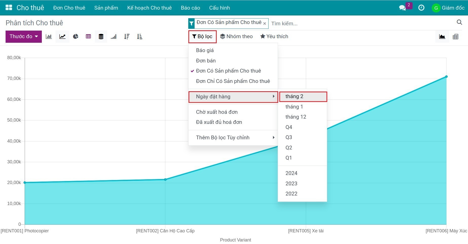Image resolution: width=468 pixels, height=244 pixels.
Task: Open the messages conversation icon
Action: tap(402, 8)
